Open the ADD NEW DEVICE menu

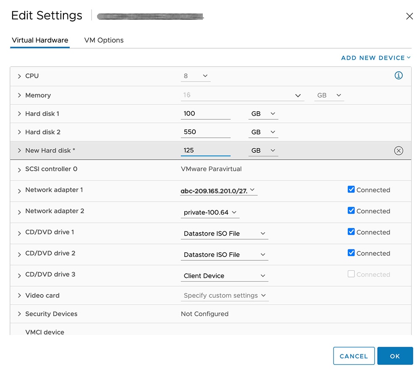375,58
